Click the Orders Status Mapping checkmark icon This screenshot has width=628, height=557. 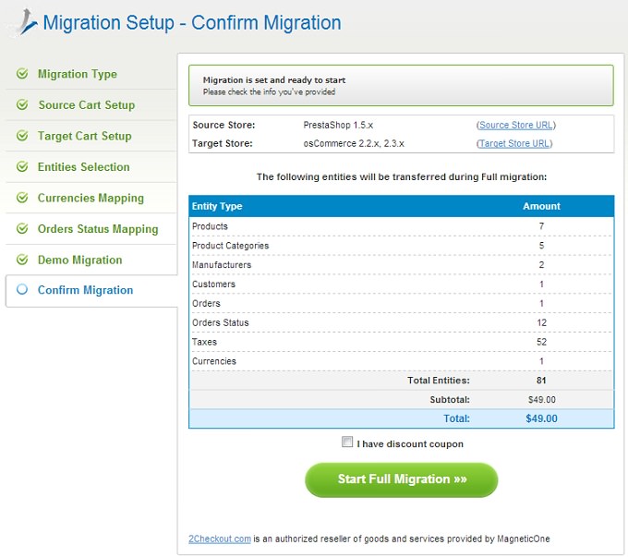(22, 228)
